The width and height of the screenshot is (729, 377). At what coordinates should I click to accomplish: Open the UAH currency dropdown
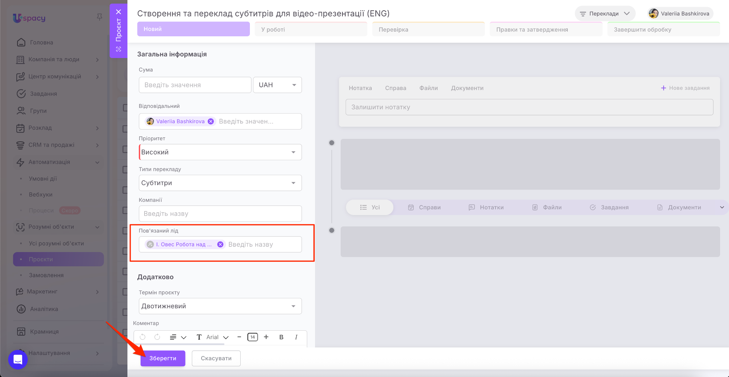click(277, 85)
